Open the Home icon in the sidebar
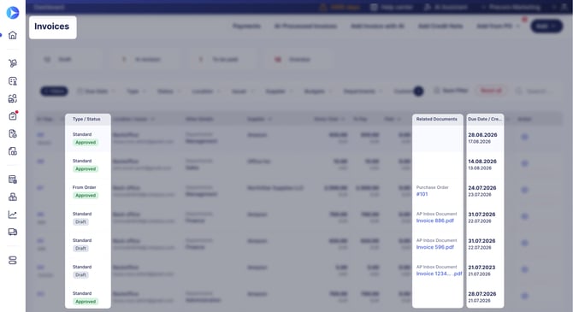The height and width of the screenshot is (312, 573). (x=13, y=35)
